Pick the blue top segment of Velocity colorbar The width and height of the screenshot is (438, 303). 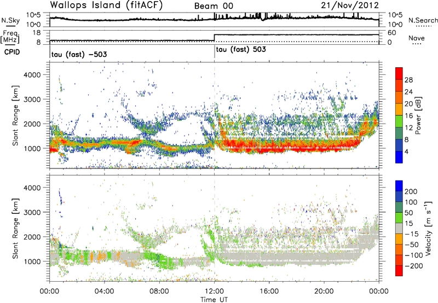pos(399,186)
